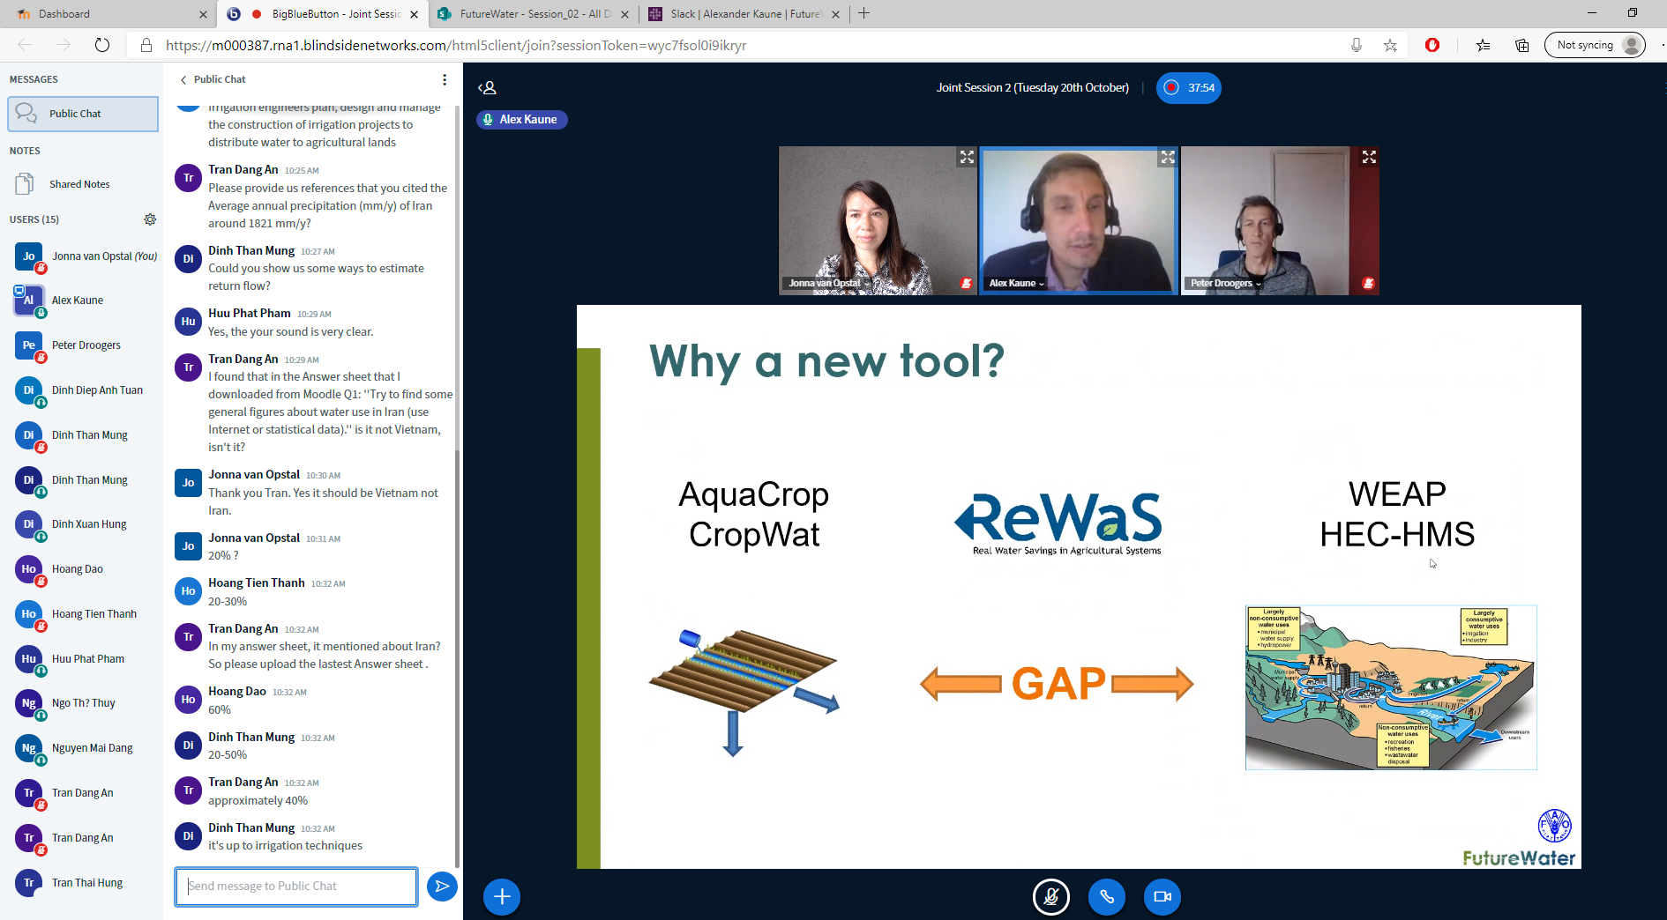
Task: Make Jonna van Opstal's webcam fullscreen
Action: pyautogui.click(x=967, y=157)
